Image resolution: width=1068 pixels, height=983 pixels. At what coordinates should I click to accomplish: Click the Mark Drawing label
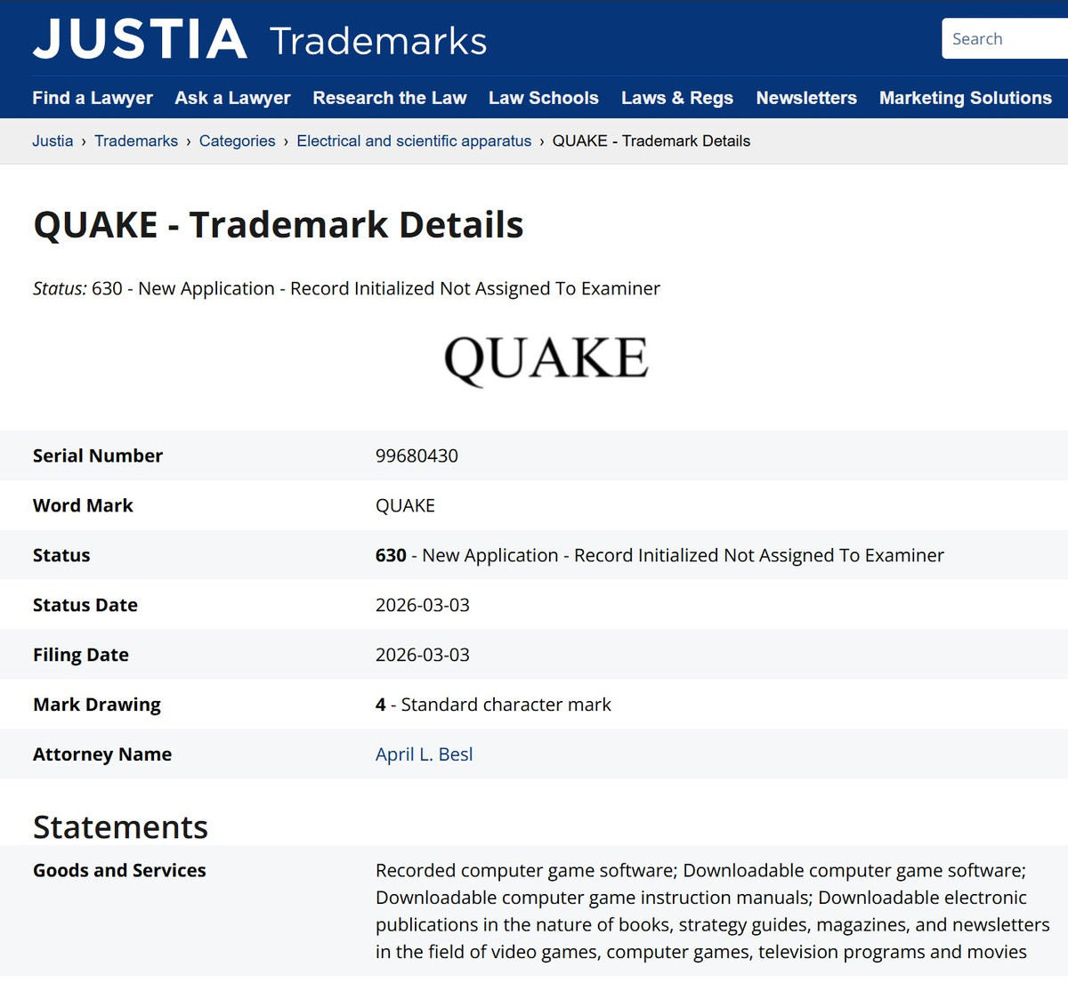[97, 705]
